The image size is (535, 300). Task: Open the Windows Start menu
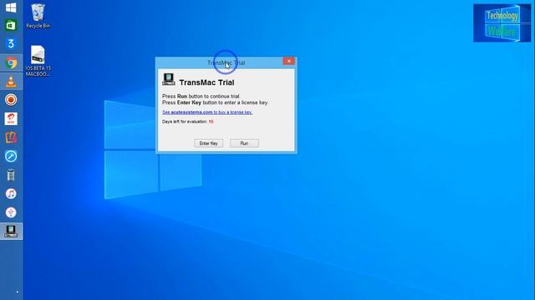point(11,7)
